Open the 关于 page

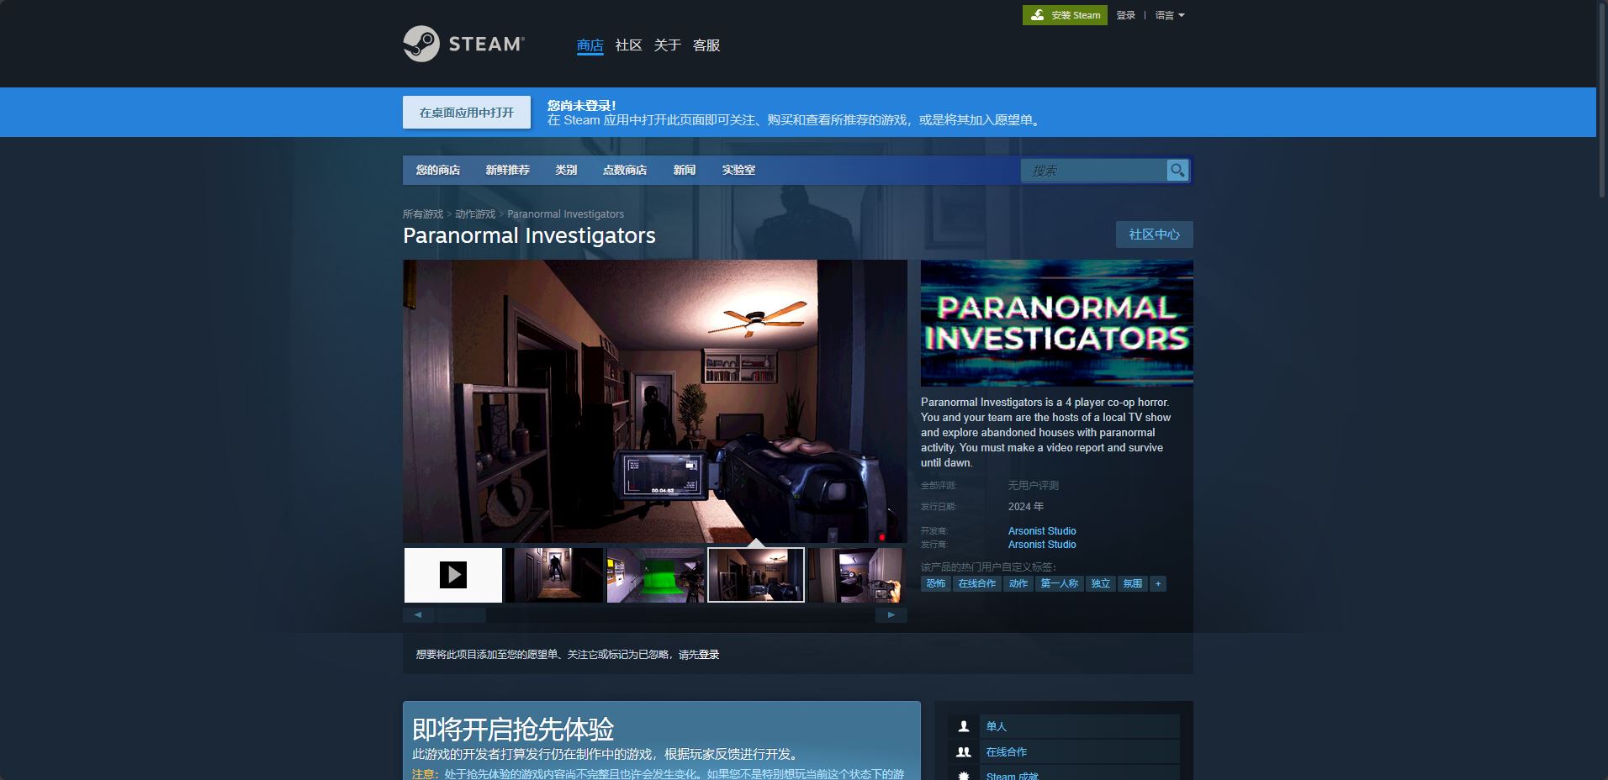pos(667,45)
